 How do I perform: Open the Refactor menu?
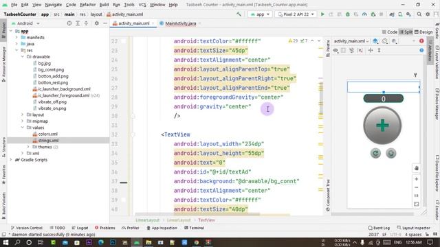click(x=87, y=5)
